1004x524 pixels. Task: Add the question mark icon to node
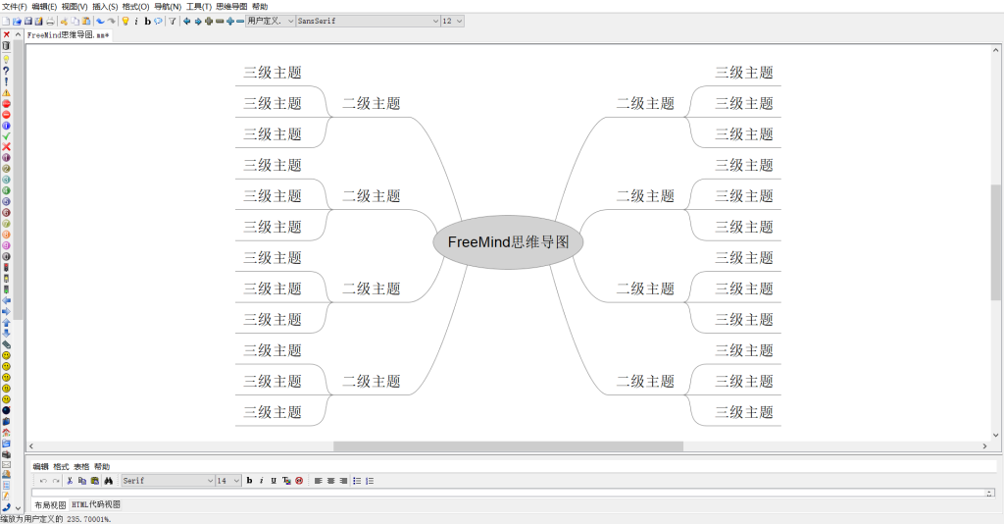pyautogui.click(x=6, y=71)
